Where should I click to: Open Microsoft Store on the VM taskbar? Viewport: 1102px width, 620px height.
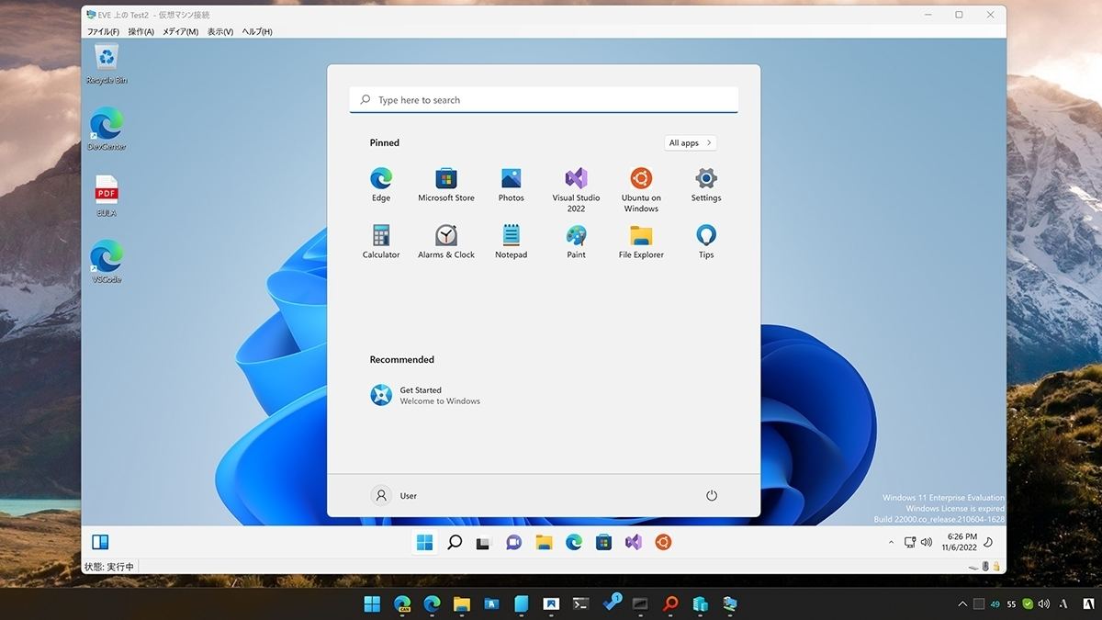(603, 542)
